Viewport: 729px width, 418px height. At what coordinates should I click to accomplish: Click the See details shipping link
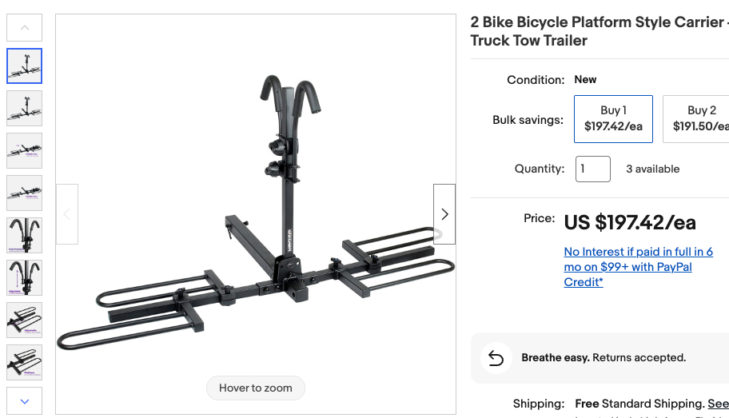pos(718,404)
